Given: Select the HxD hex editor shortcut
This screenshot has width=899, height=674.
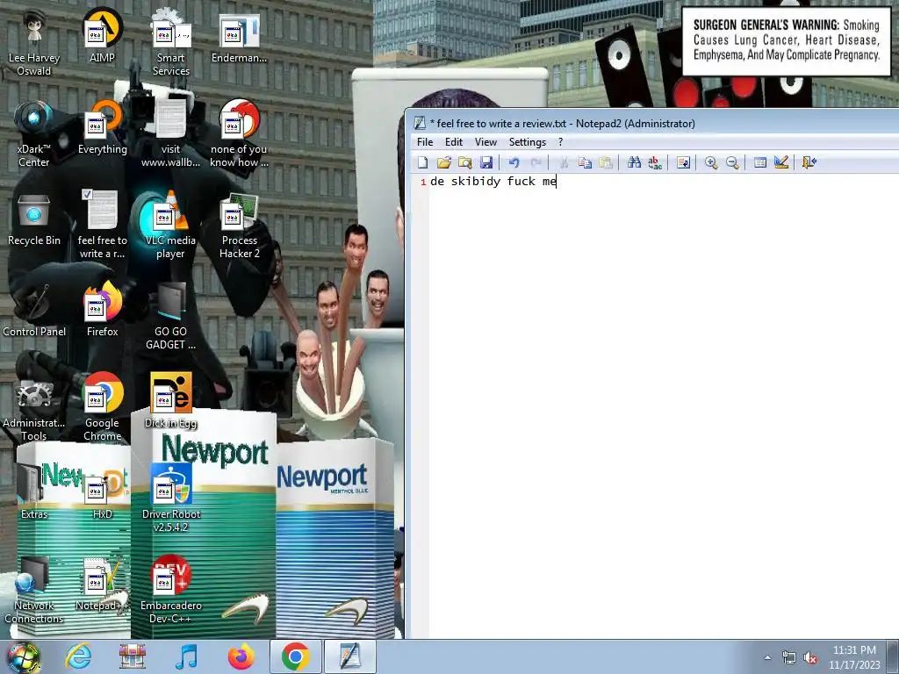Looking at the screenshot, I should tap(102, 493).
